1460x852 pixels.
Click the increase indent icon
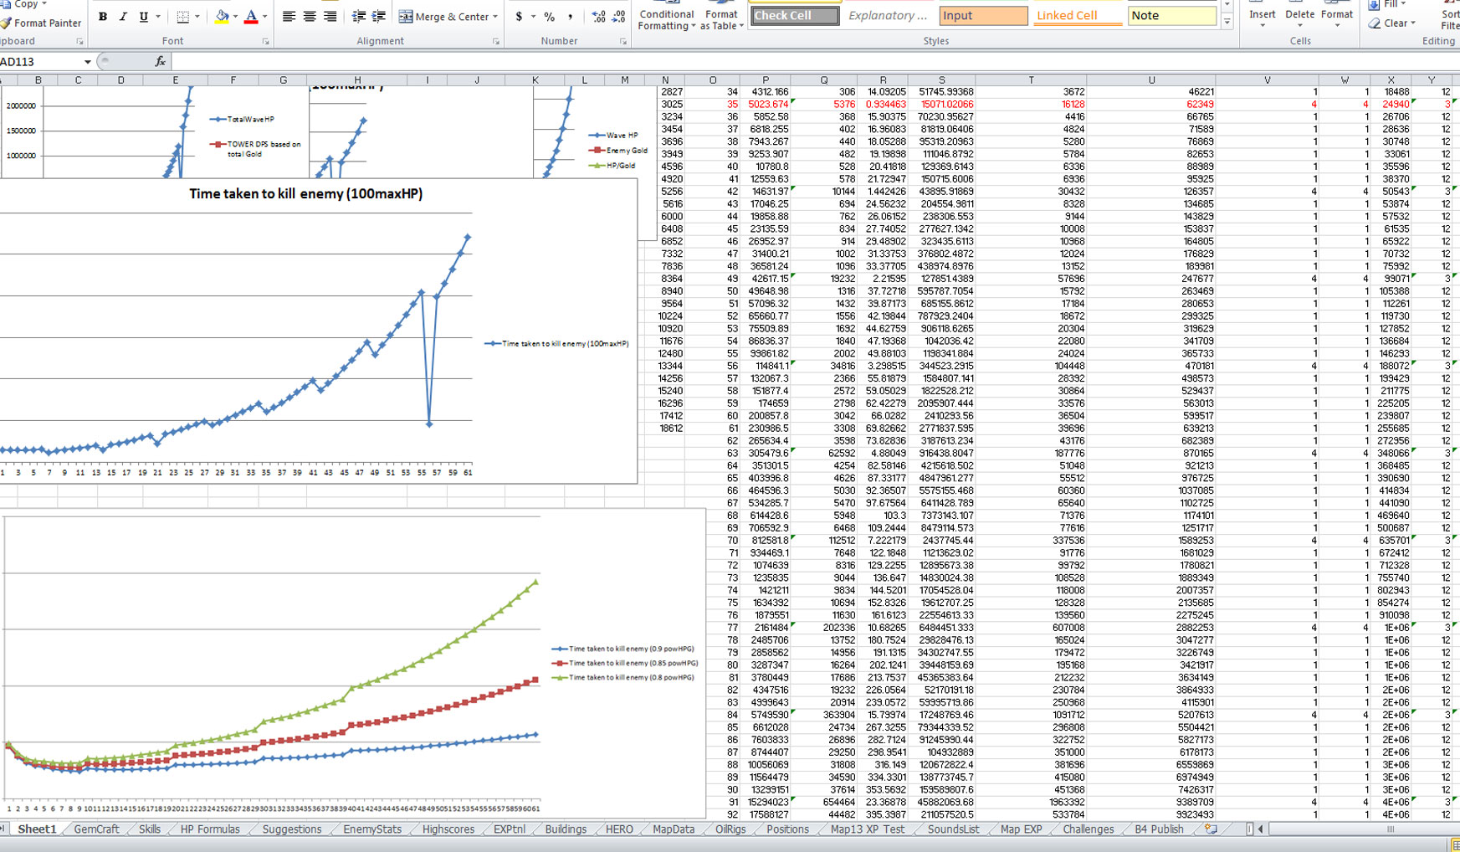(x=378, y=17)
